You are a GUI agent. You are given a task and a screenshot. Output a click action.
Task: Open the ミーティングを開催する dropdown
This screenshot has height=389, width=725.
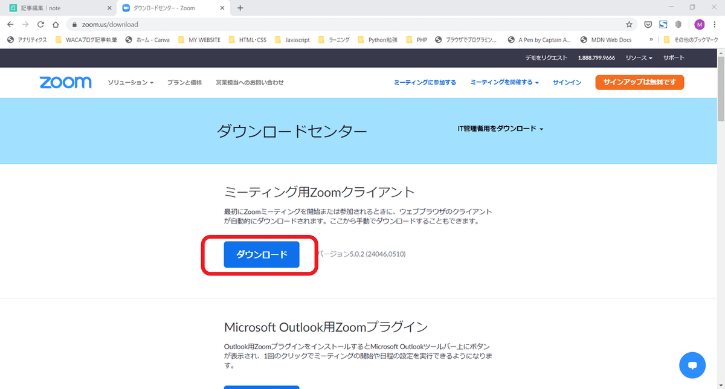click(x=501, y=82)
